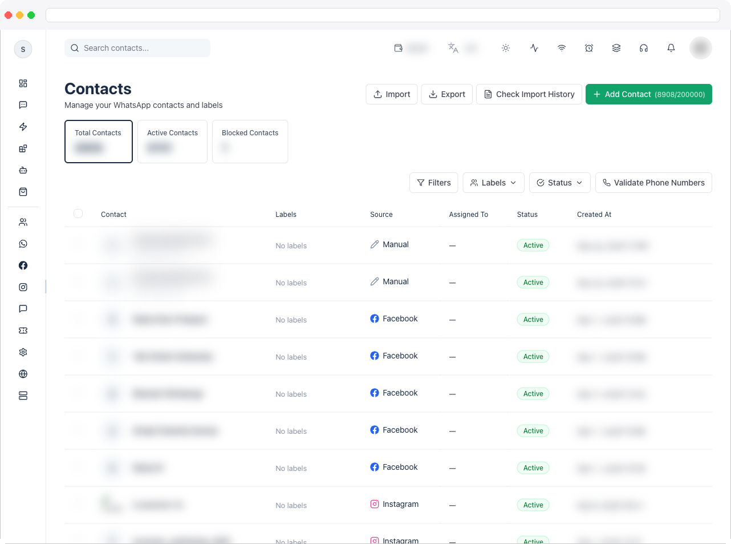Open the settings gear in the sidebar
Image resolution: width=731 pixels, height=544 pixels.
(x=23, y=352)
